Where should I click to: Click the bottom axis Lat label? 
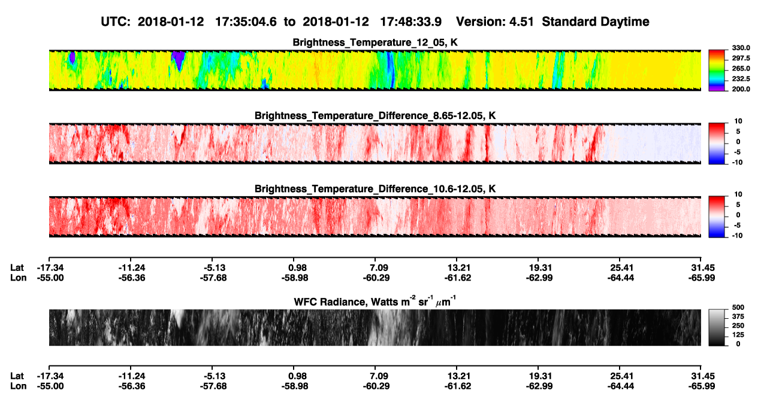coord(17,376)
